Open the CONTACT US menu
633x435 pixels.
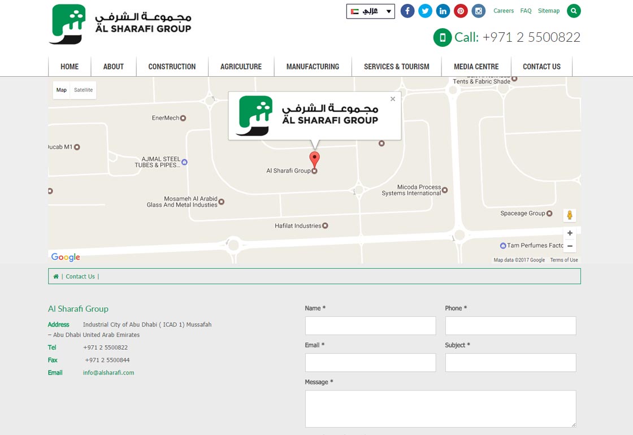(x=542, y=67)
